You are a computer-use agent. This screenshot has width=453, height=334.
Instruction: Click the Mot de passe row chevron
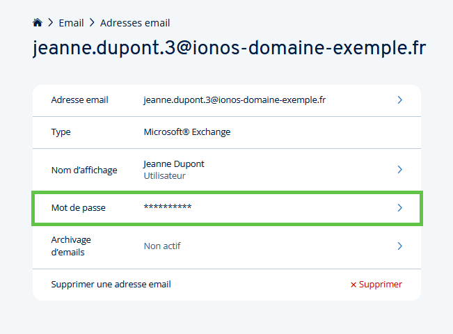point(400,207)
